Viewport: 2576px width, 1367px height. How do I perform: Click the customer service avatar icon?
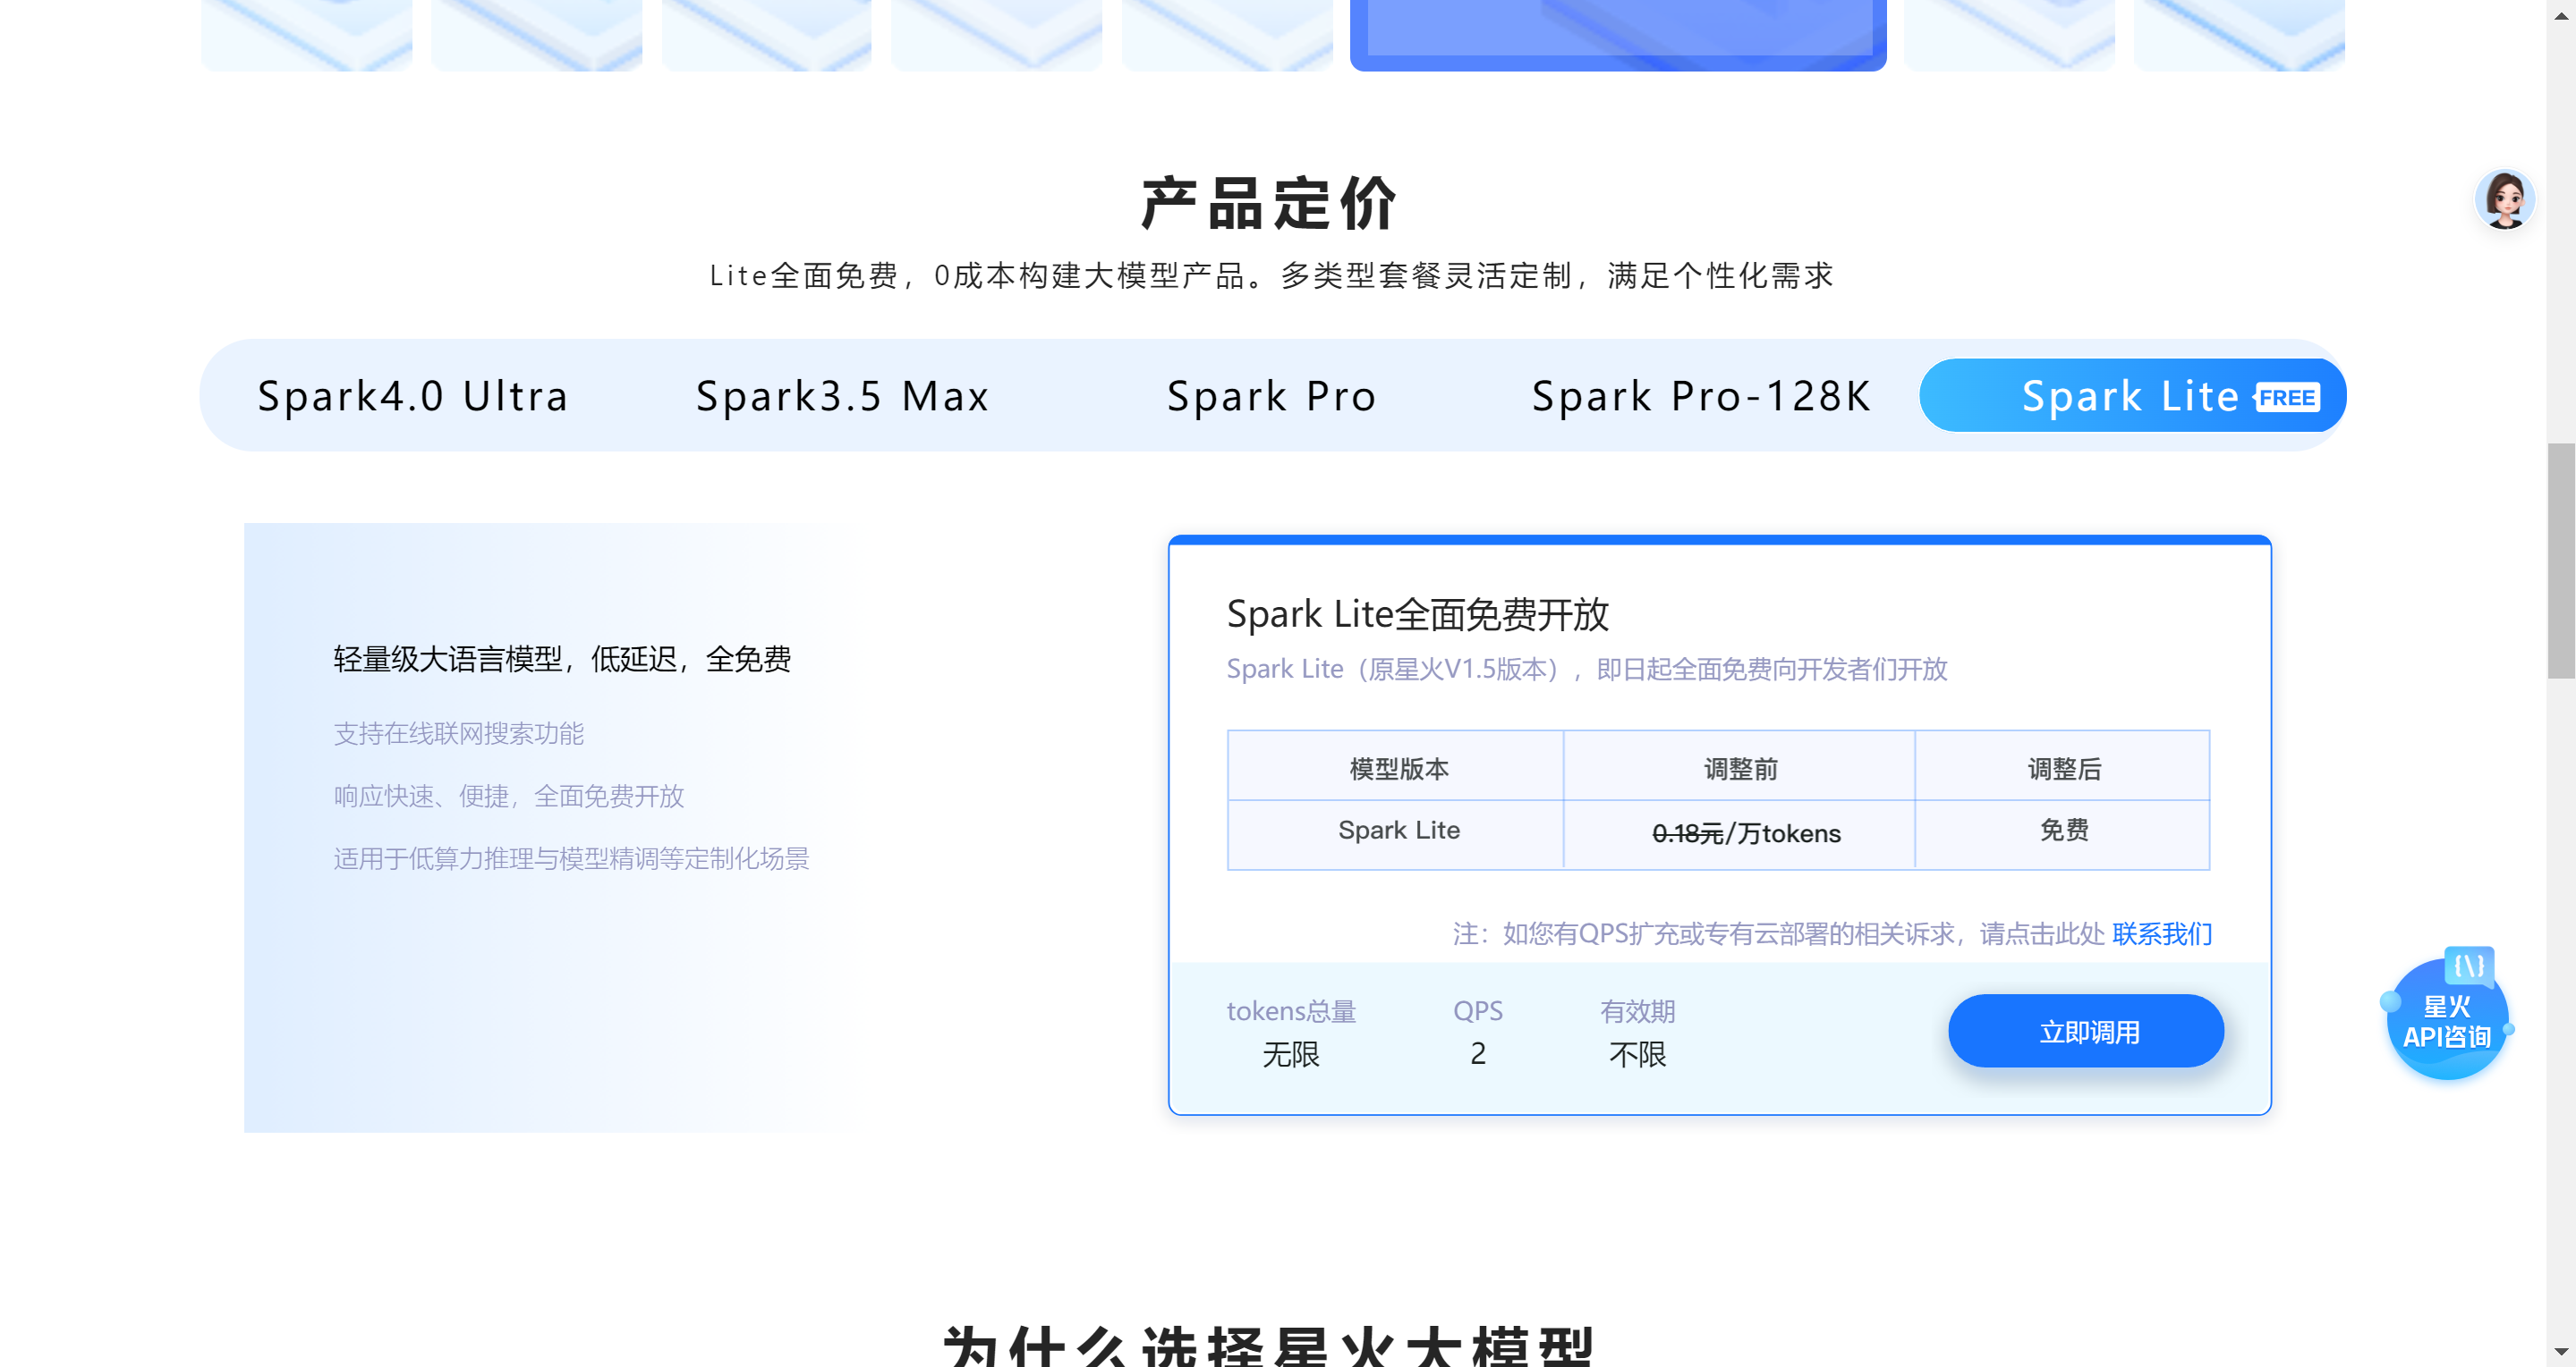(x=2504, y=200)
